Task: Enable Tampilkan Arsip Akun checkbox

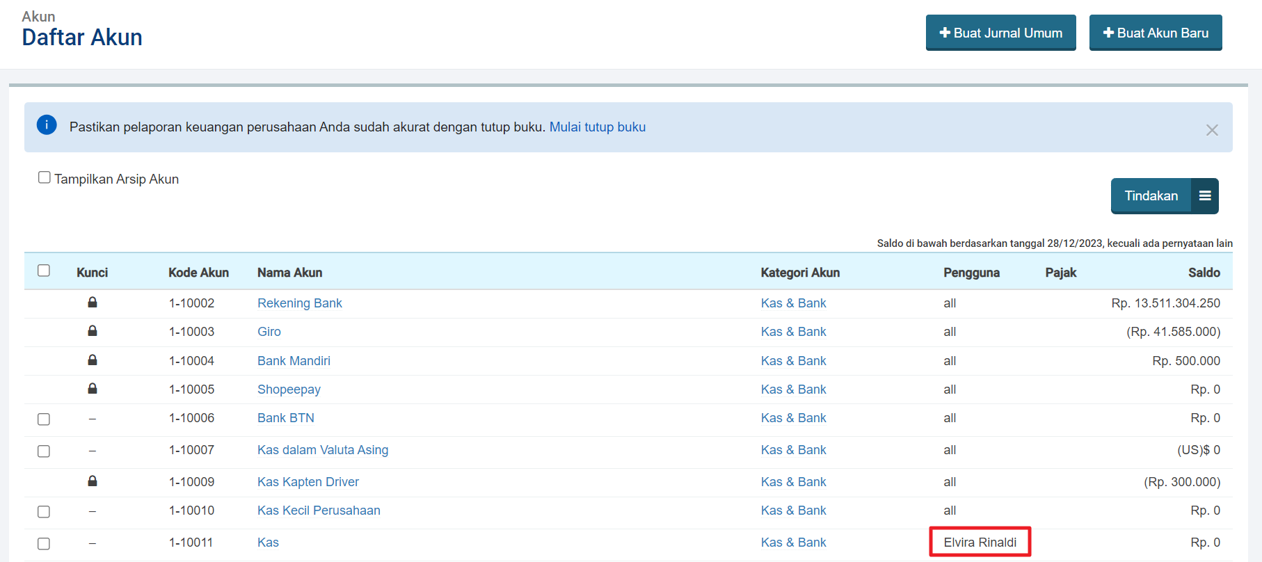Action: pos(45,177)
